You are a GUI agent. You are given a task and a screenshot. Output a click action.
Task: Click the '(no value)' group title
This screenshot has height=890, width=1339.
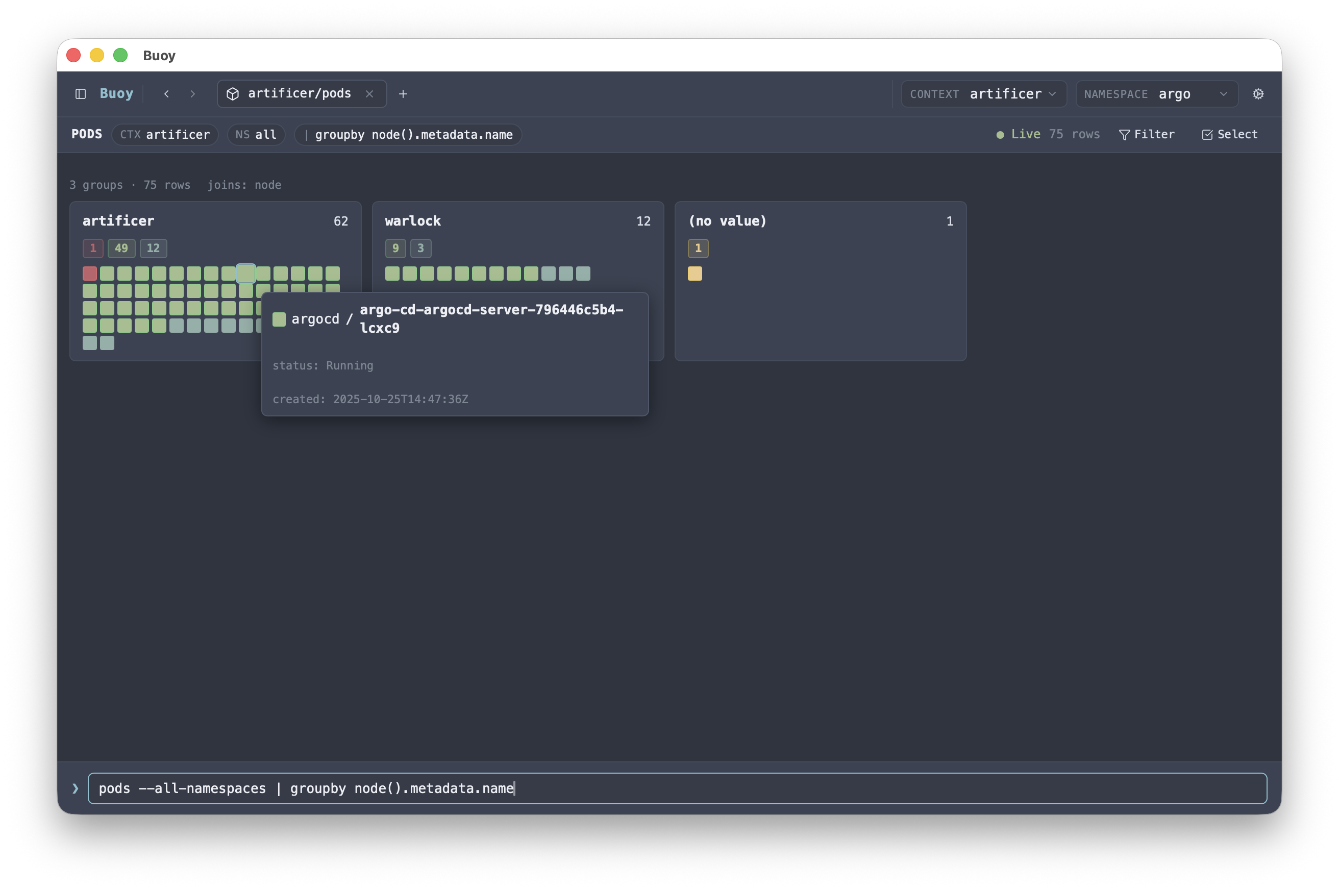pos(728,221)
